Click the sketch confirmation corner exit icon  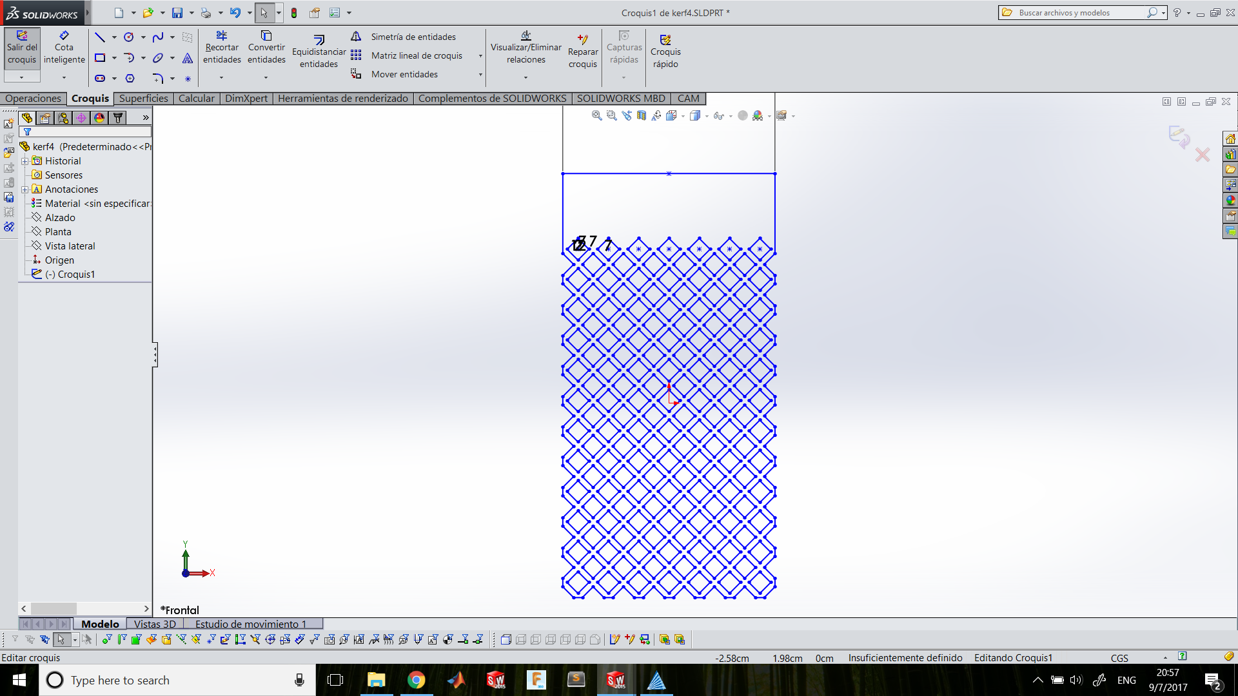tap(1179, 136)
